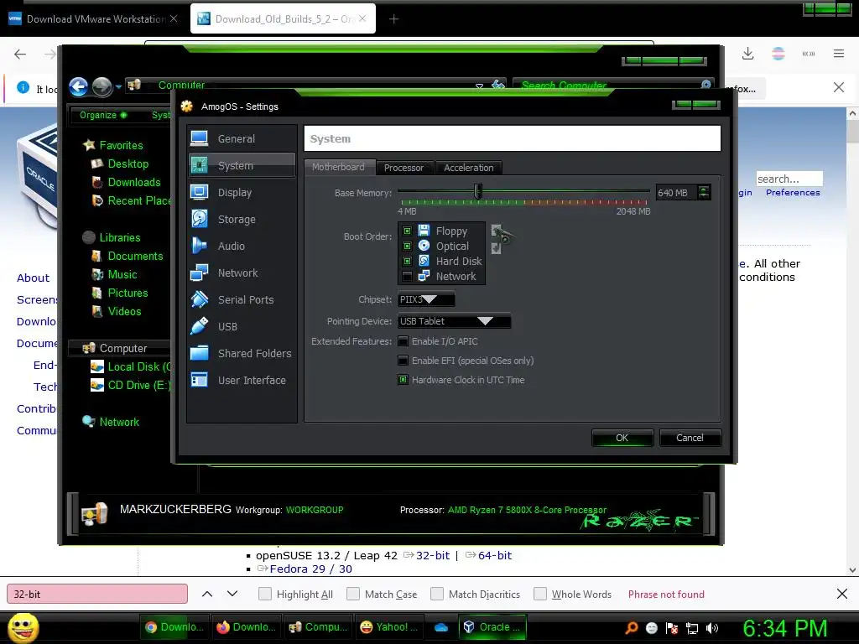Open About link on VirtualBox site
Screen dimensions: 859x644
[33, 278]
